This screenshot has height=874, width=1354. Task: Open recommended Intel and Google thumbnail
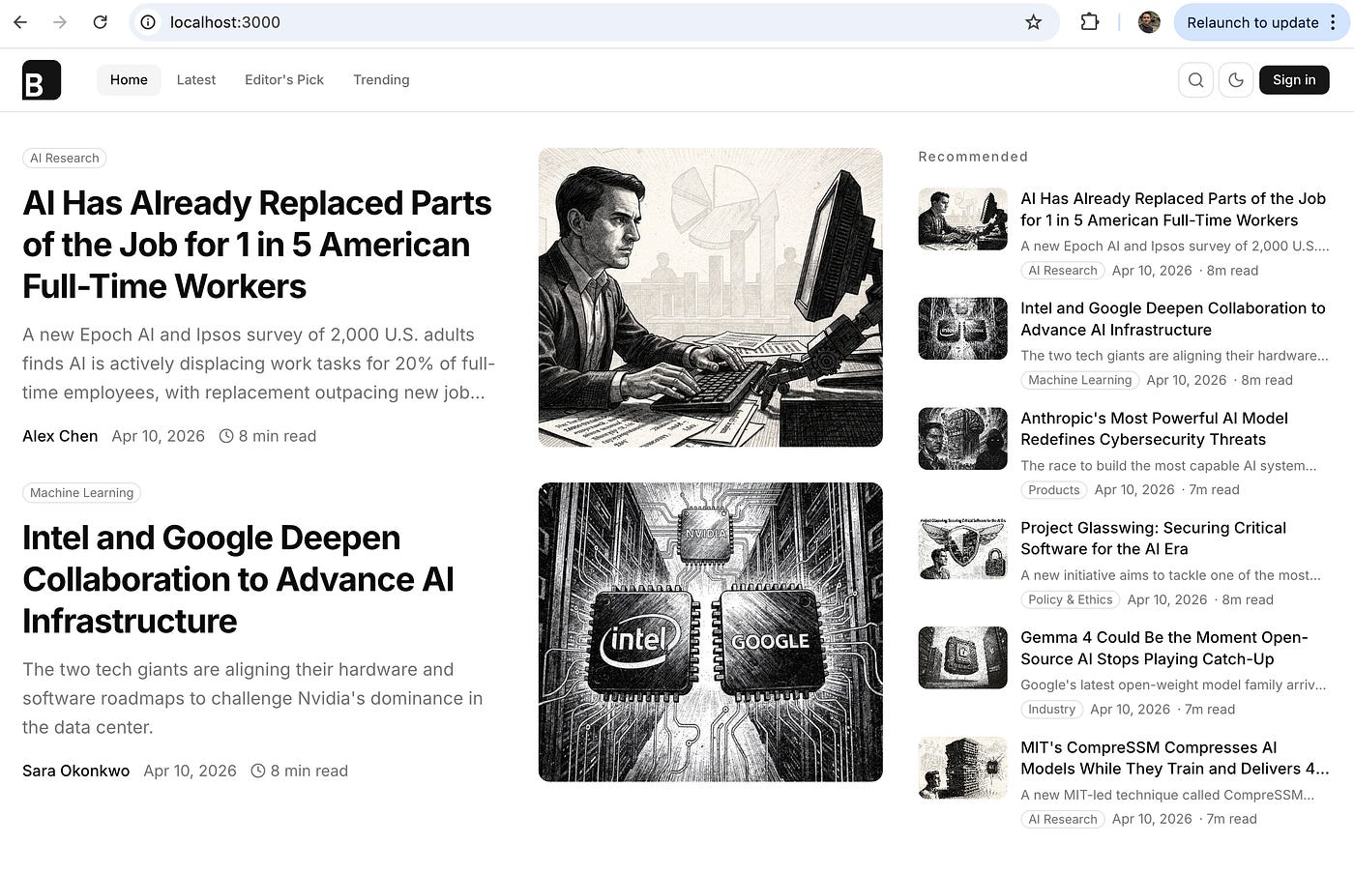click(962, 329)
